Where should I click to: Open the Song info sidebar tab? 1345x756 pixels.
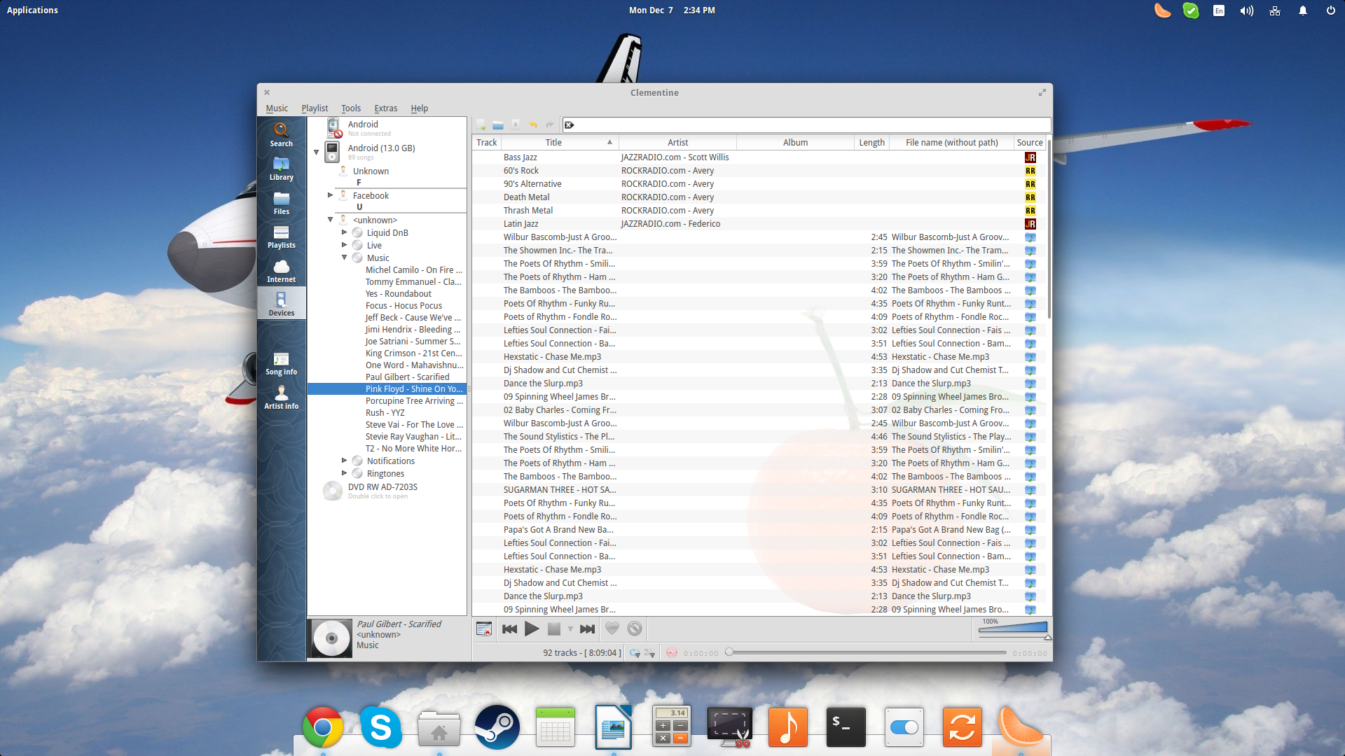click(281, 363)
